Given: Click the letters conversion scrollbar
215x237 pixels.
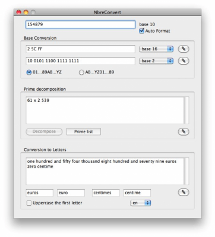Looking at the screenshot, I should 186,171.
